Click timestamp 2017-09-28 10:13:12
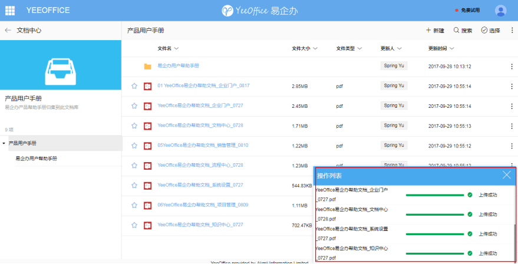Screen dimensions: 518x264 click(x=450, y=67)
